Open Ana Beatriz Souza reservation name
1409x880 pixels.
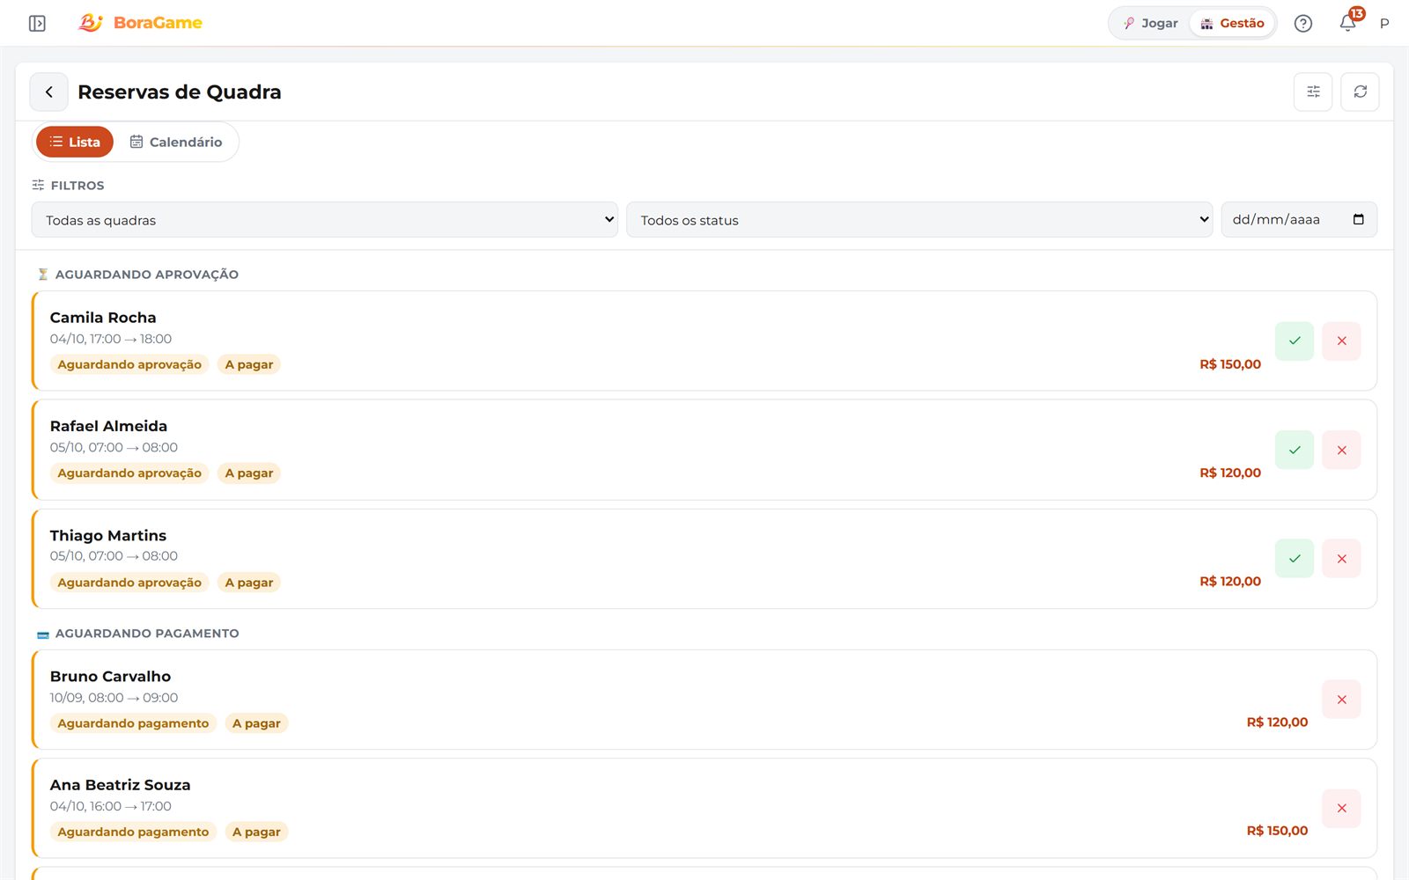click(120, 785)
